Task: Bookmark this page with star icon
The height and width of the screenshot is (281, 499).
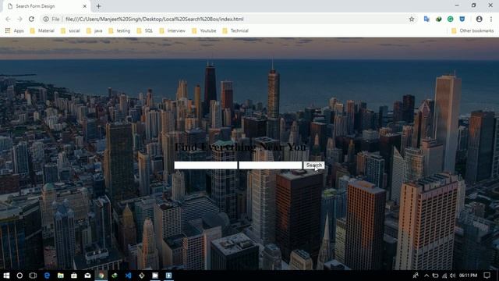Action: (412, 19)
